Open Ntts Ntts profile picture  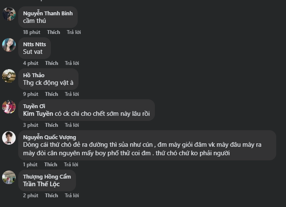click(x=9, y=45)
